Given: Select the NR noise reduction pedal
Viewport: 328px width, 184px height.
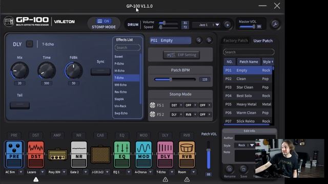Looking at the screenshot, I should (x=79, y=154).
